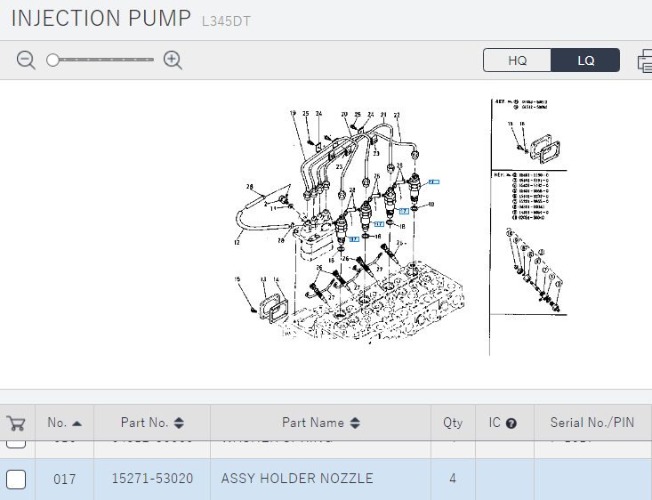Select the ASSY HOLDER NOZZLE part name
Screen dimensions: 652x500
pos(297,480)
